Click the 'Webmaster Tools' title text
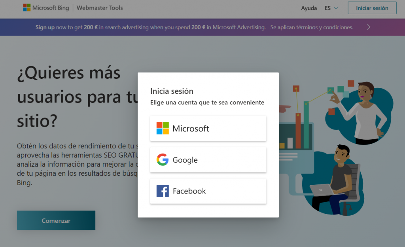The height and width of the screenshot is (247, 405). [99, 8]
